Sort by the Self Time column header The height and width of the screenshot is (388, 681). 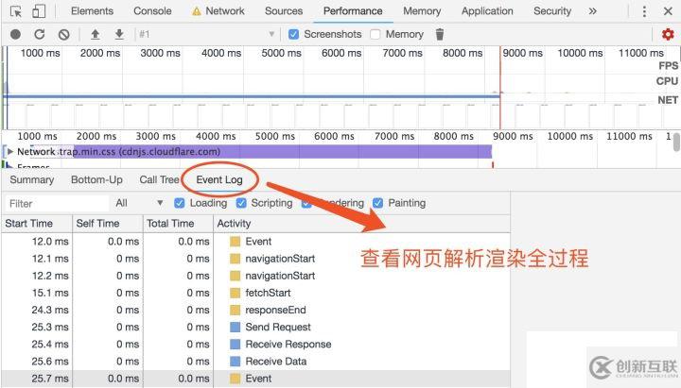(x=107, y=224)
